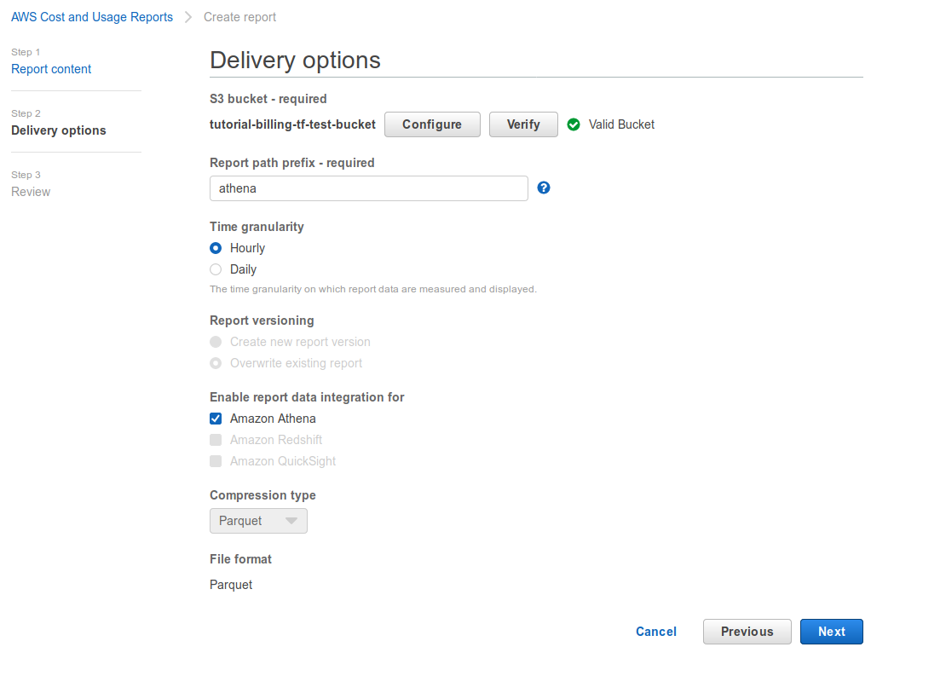Click the Cancel link
This screenshot has height=699, width=946.
[655, 632]
